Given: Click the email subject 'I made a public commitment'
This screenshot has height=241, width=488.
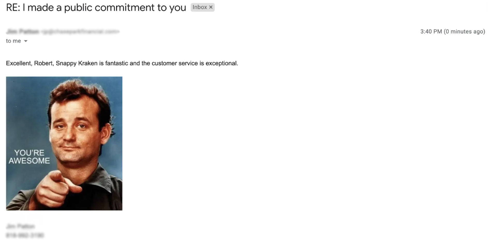Looking at the screenshot, I should (x=96, y=7).
